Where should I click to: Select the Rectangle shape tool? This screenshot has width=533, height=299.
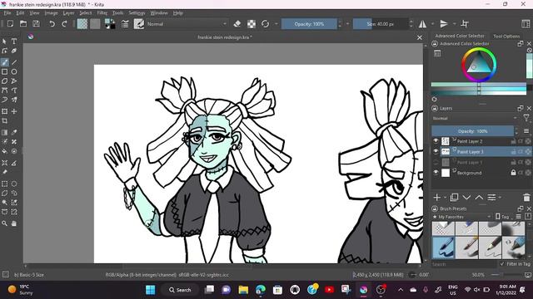[4, 72]
